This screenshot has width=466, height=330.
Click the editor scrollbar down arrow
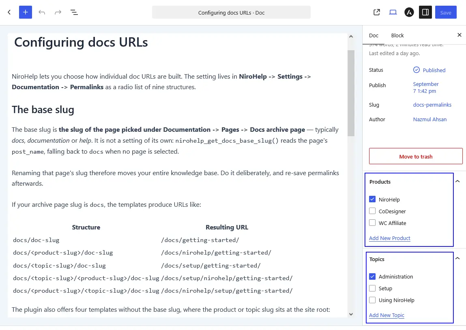[x=351, y=314]
